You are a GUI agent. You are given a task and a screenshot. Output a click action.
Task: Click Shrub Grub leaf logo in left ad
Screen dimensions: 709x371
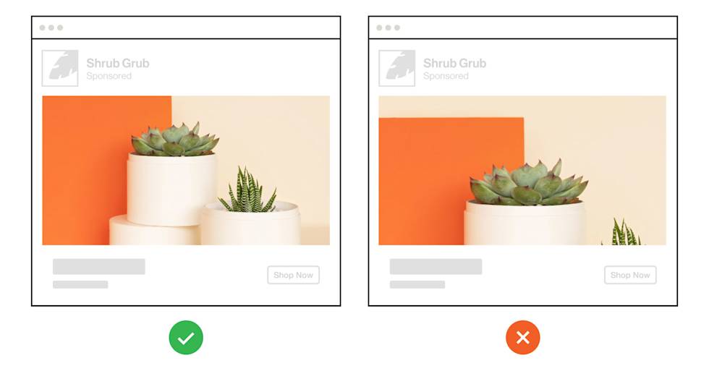point(60,68)
